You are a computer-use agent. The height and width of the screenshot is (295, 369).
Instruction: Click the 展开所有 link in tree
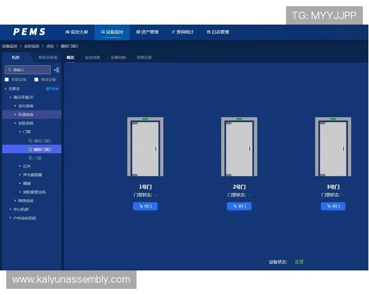(x=52, y=88)
